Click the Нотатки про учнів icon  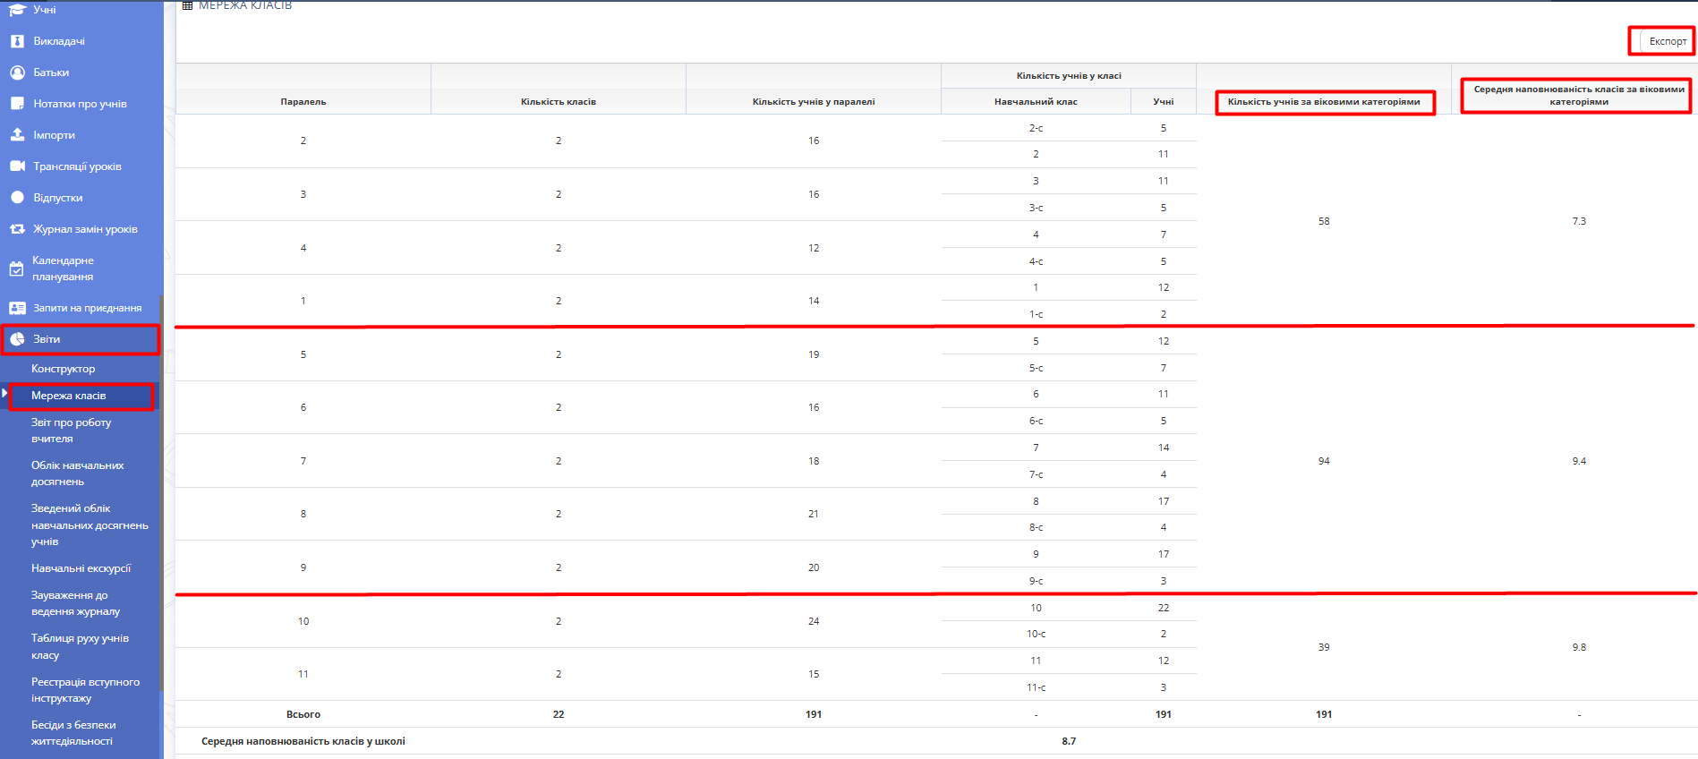17,104
